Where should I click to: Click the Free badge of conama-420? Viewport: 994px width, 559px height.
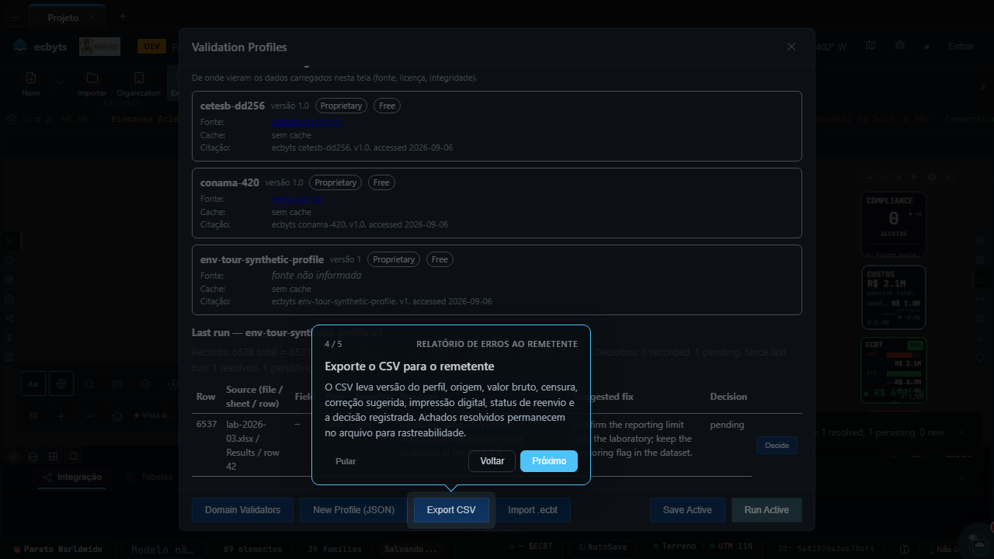381,182
